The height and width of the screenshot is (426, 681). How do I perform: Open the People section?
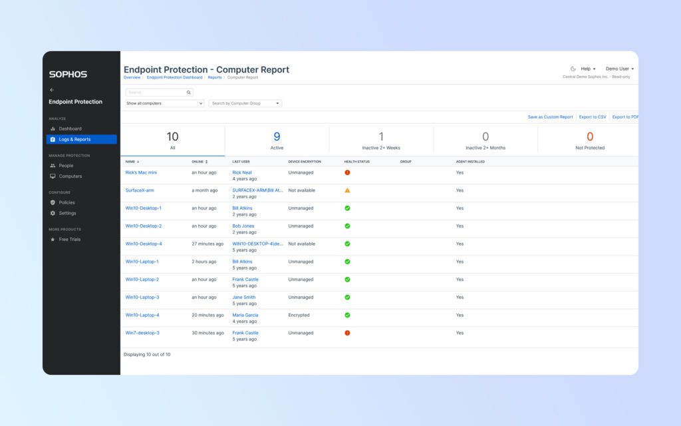click(66, 165)
